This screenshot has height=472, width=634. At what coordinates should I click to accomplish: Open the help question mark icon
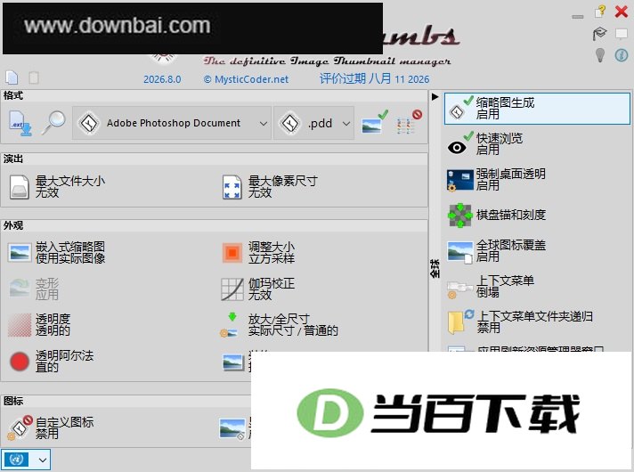pyautogui.click(x=600, y=11)
